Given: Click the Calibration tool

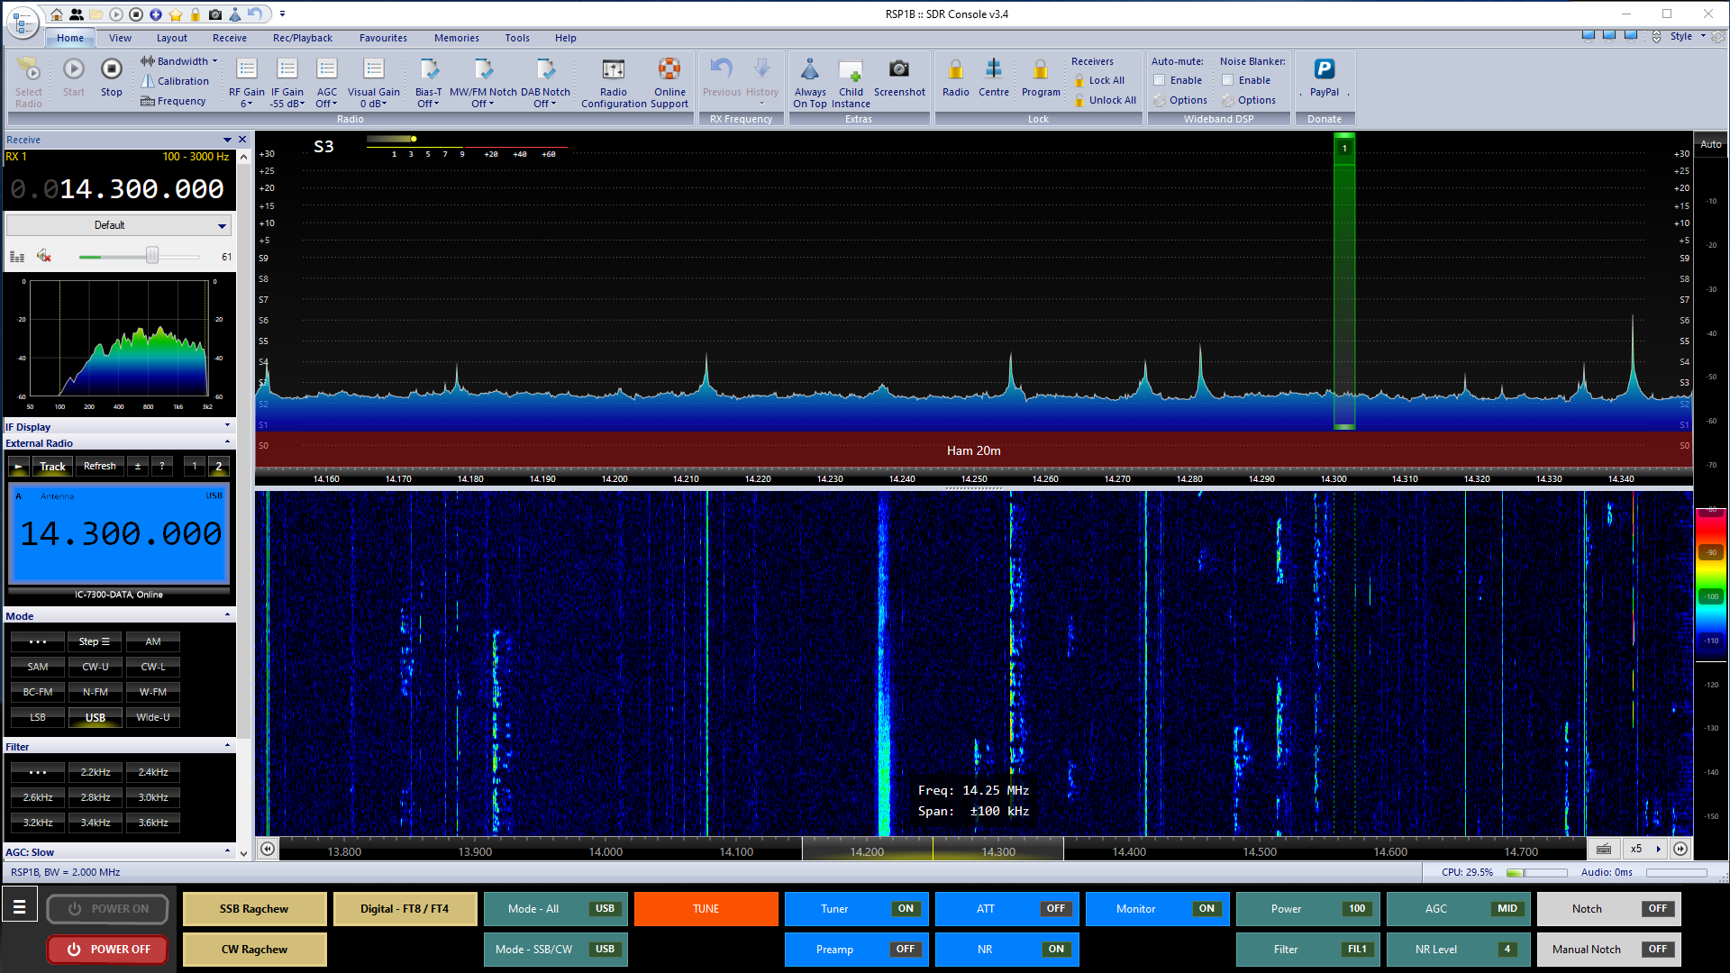Looking at the screenshot, I should pyautogui.click(x=176, y=81).
